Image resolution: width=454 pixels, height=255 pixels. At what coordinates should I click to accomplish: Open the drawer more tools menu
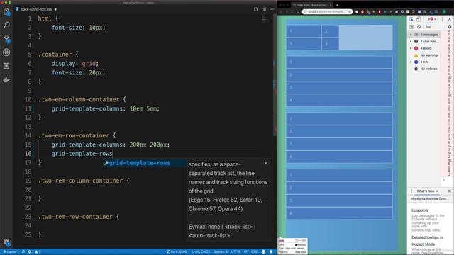pyautogui.click(x=411, y=191)
